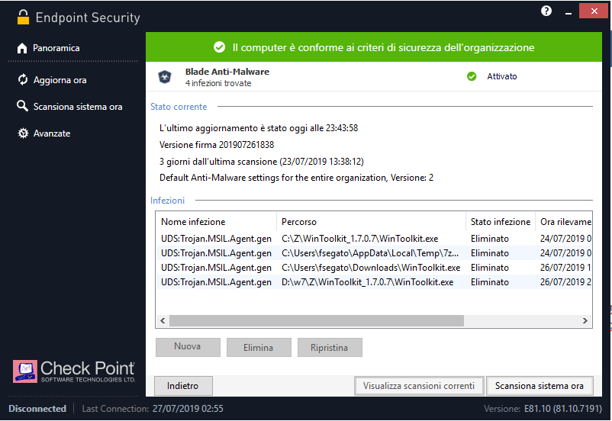The width and height of the screenshot is (612, 421).
Task: Click the 'L'ultimo aggiornamento' status line
Action: tap(259, 128)
